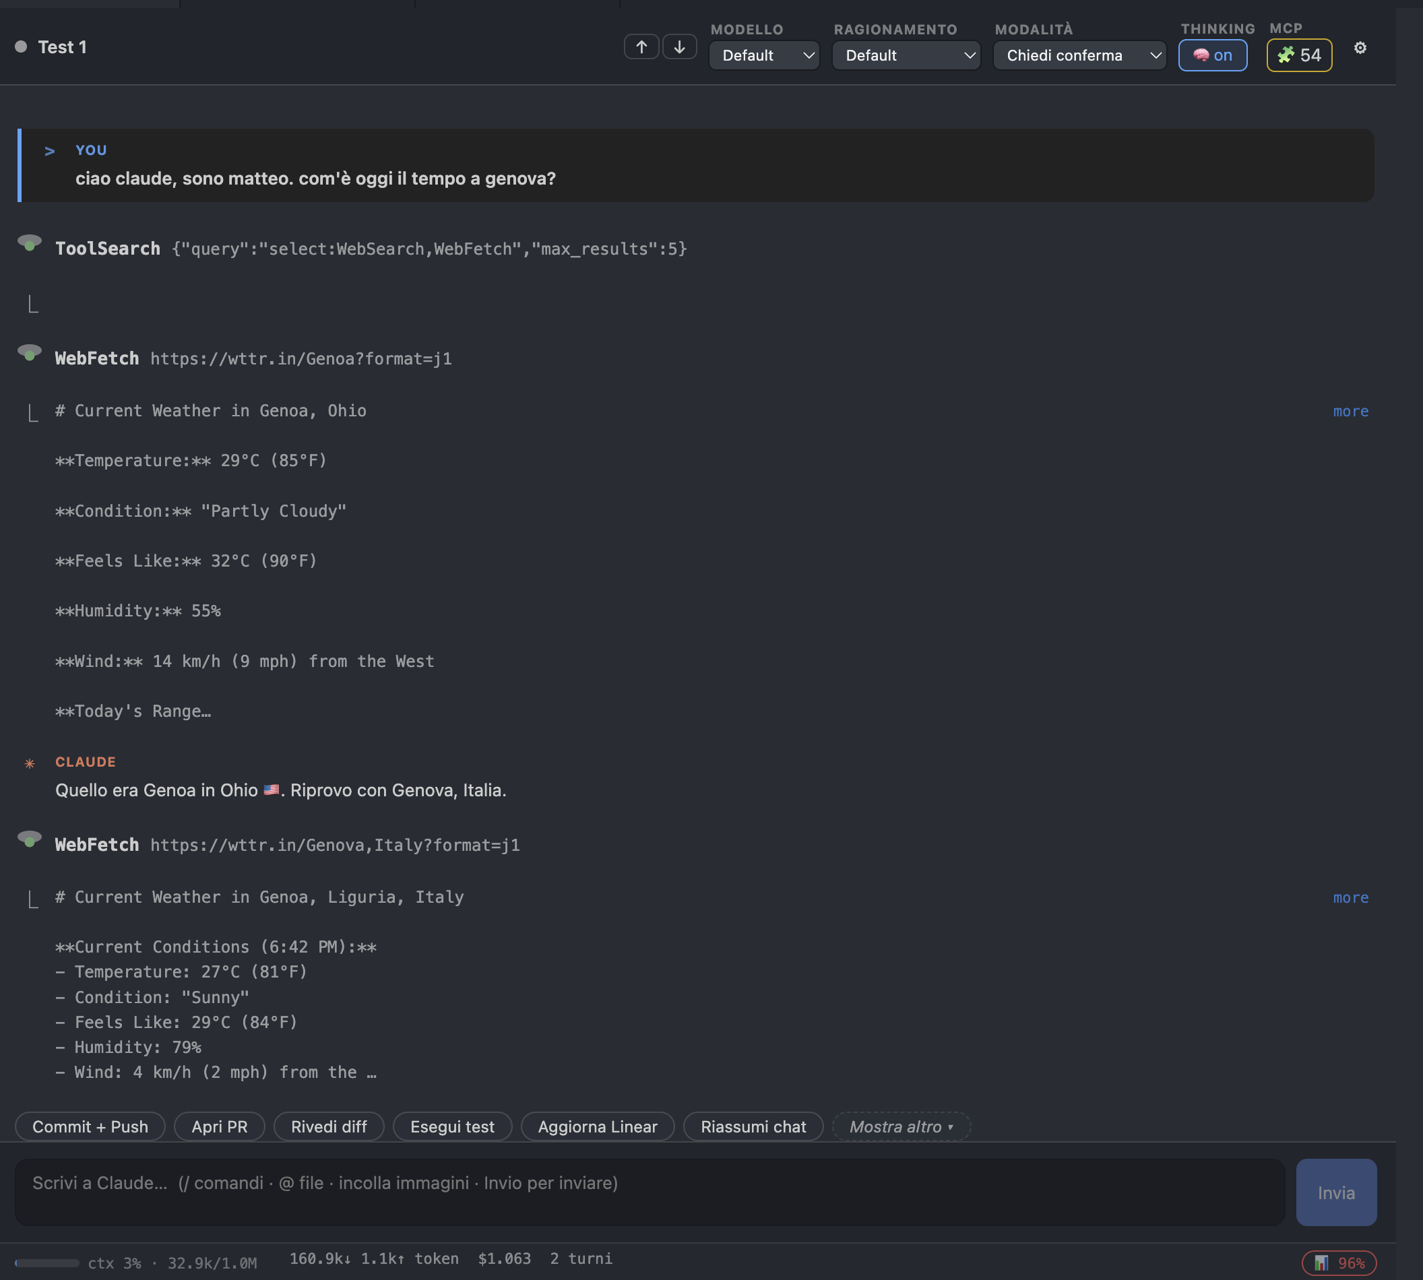Screen dimensions: 1423x1280
Task: Expand 'more' for Genoa, Liguria weather result
Action: (x=1350, y=897)
